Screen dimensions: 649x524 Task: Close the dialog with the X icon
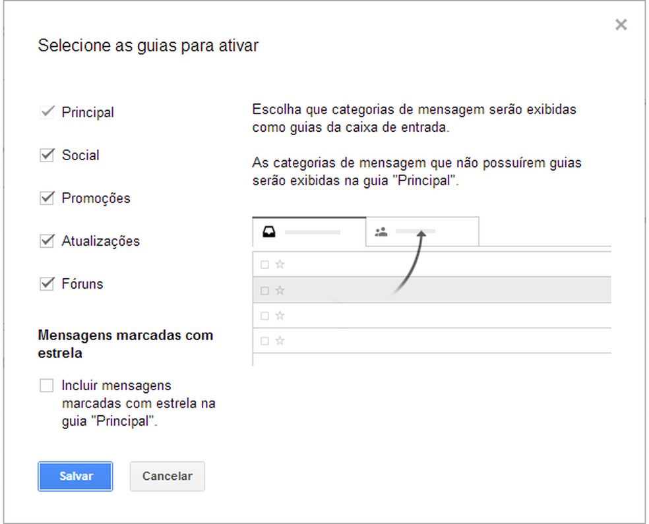[621, 25]
